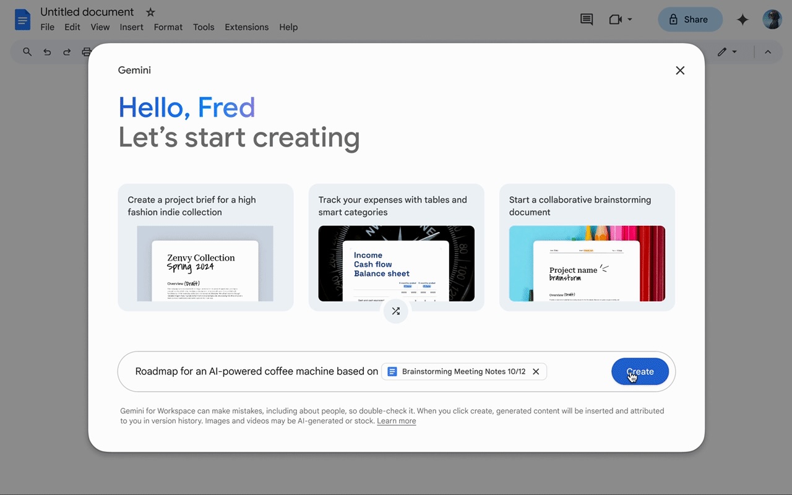Open the Meet call options dropdown
This screenshot has height=495, width=792.
629,19
